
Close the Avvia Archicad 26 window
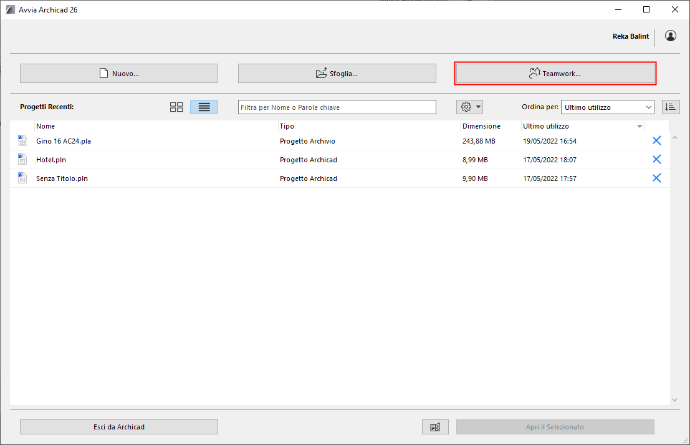(x=675, y=9)
